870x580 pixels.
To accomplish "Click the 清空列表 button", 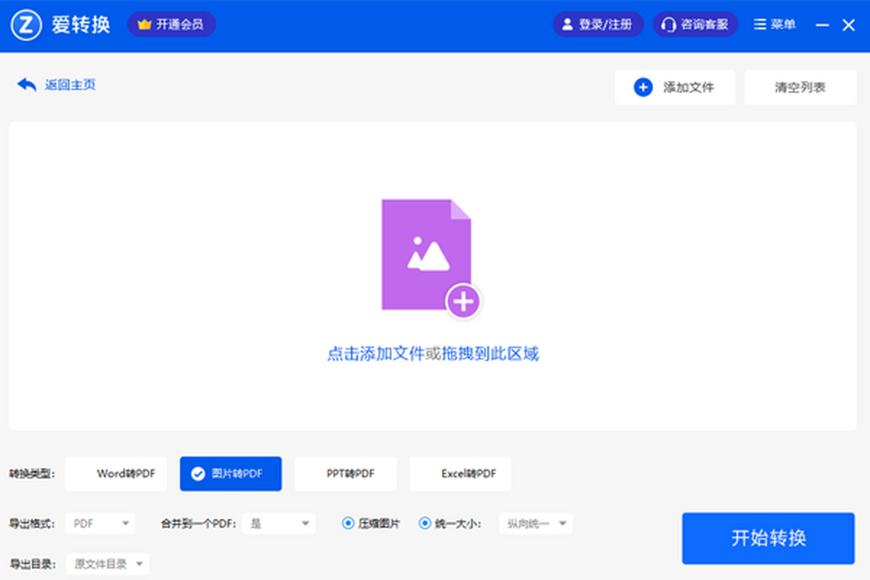I will (800, 88).
